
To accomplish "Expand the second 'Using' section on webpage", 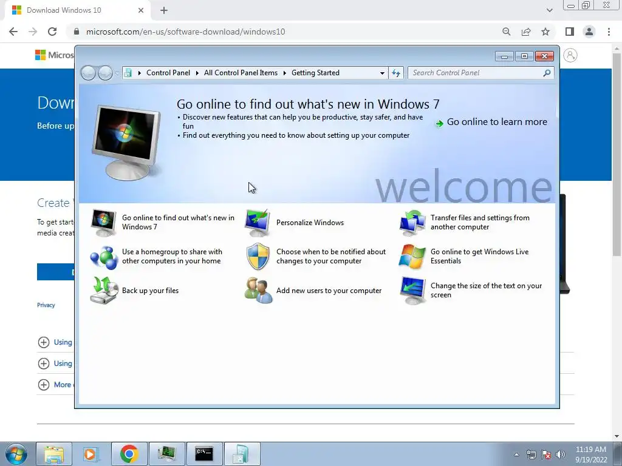I will pyautogui.click(x=44, y=363).
